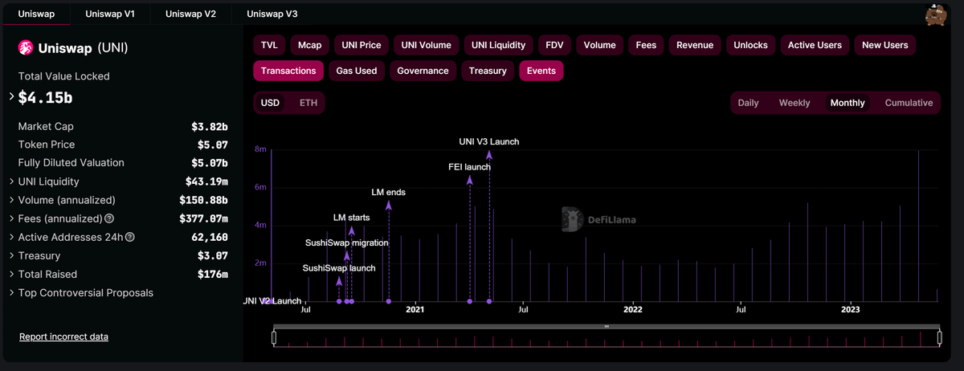
Task: Switch chart denomination to ETH
Action: tap(308, 103)
